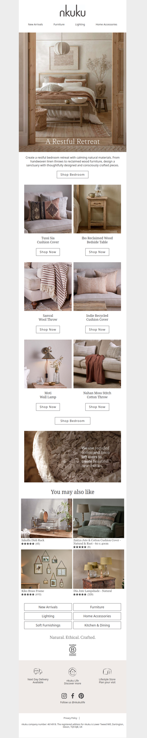Open the Lighting menu item
147x738 pixels.
coord(80,25)
